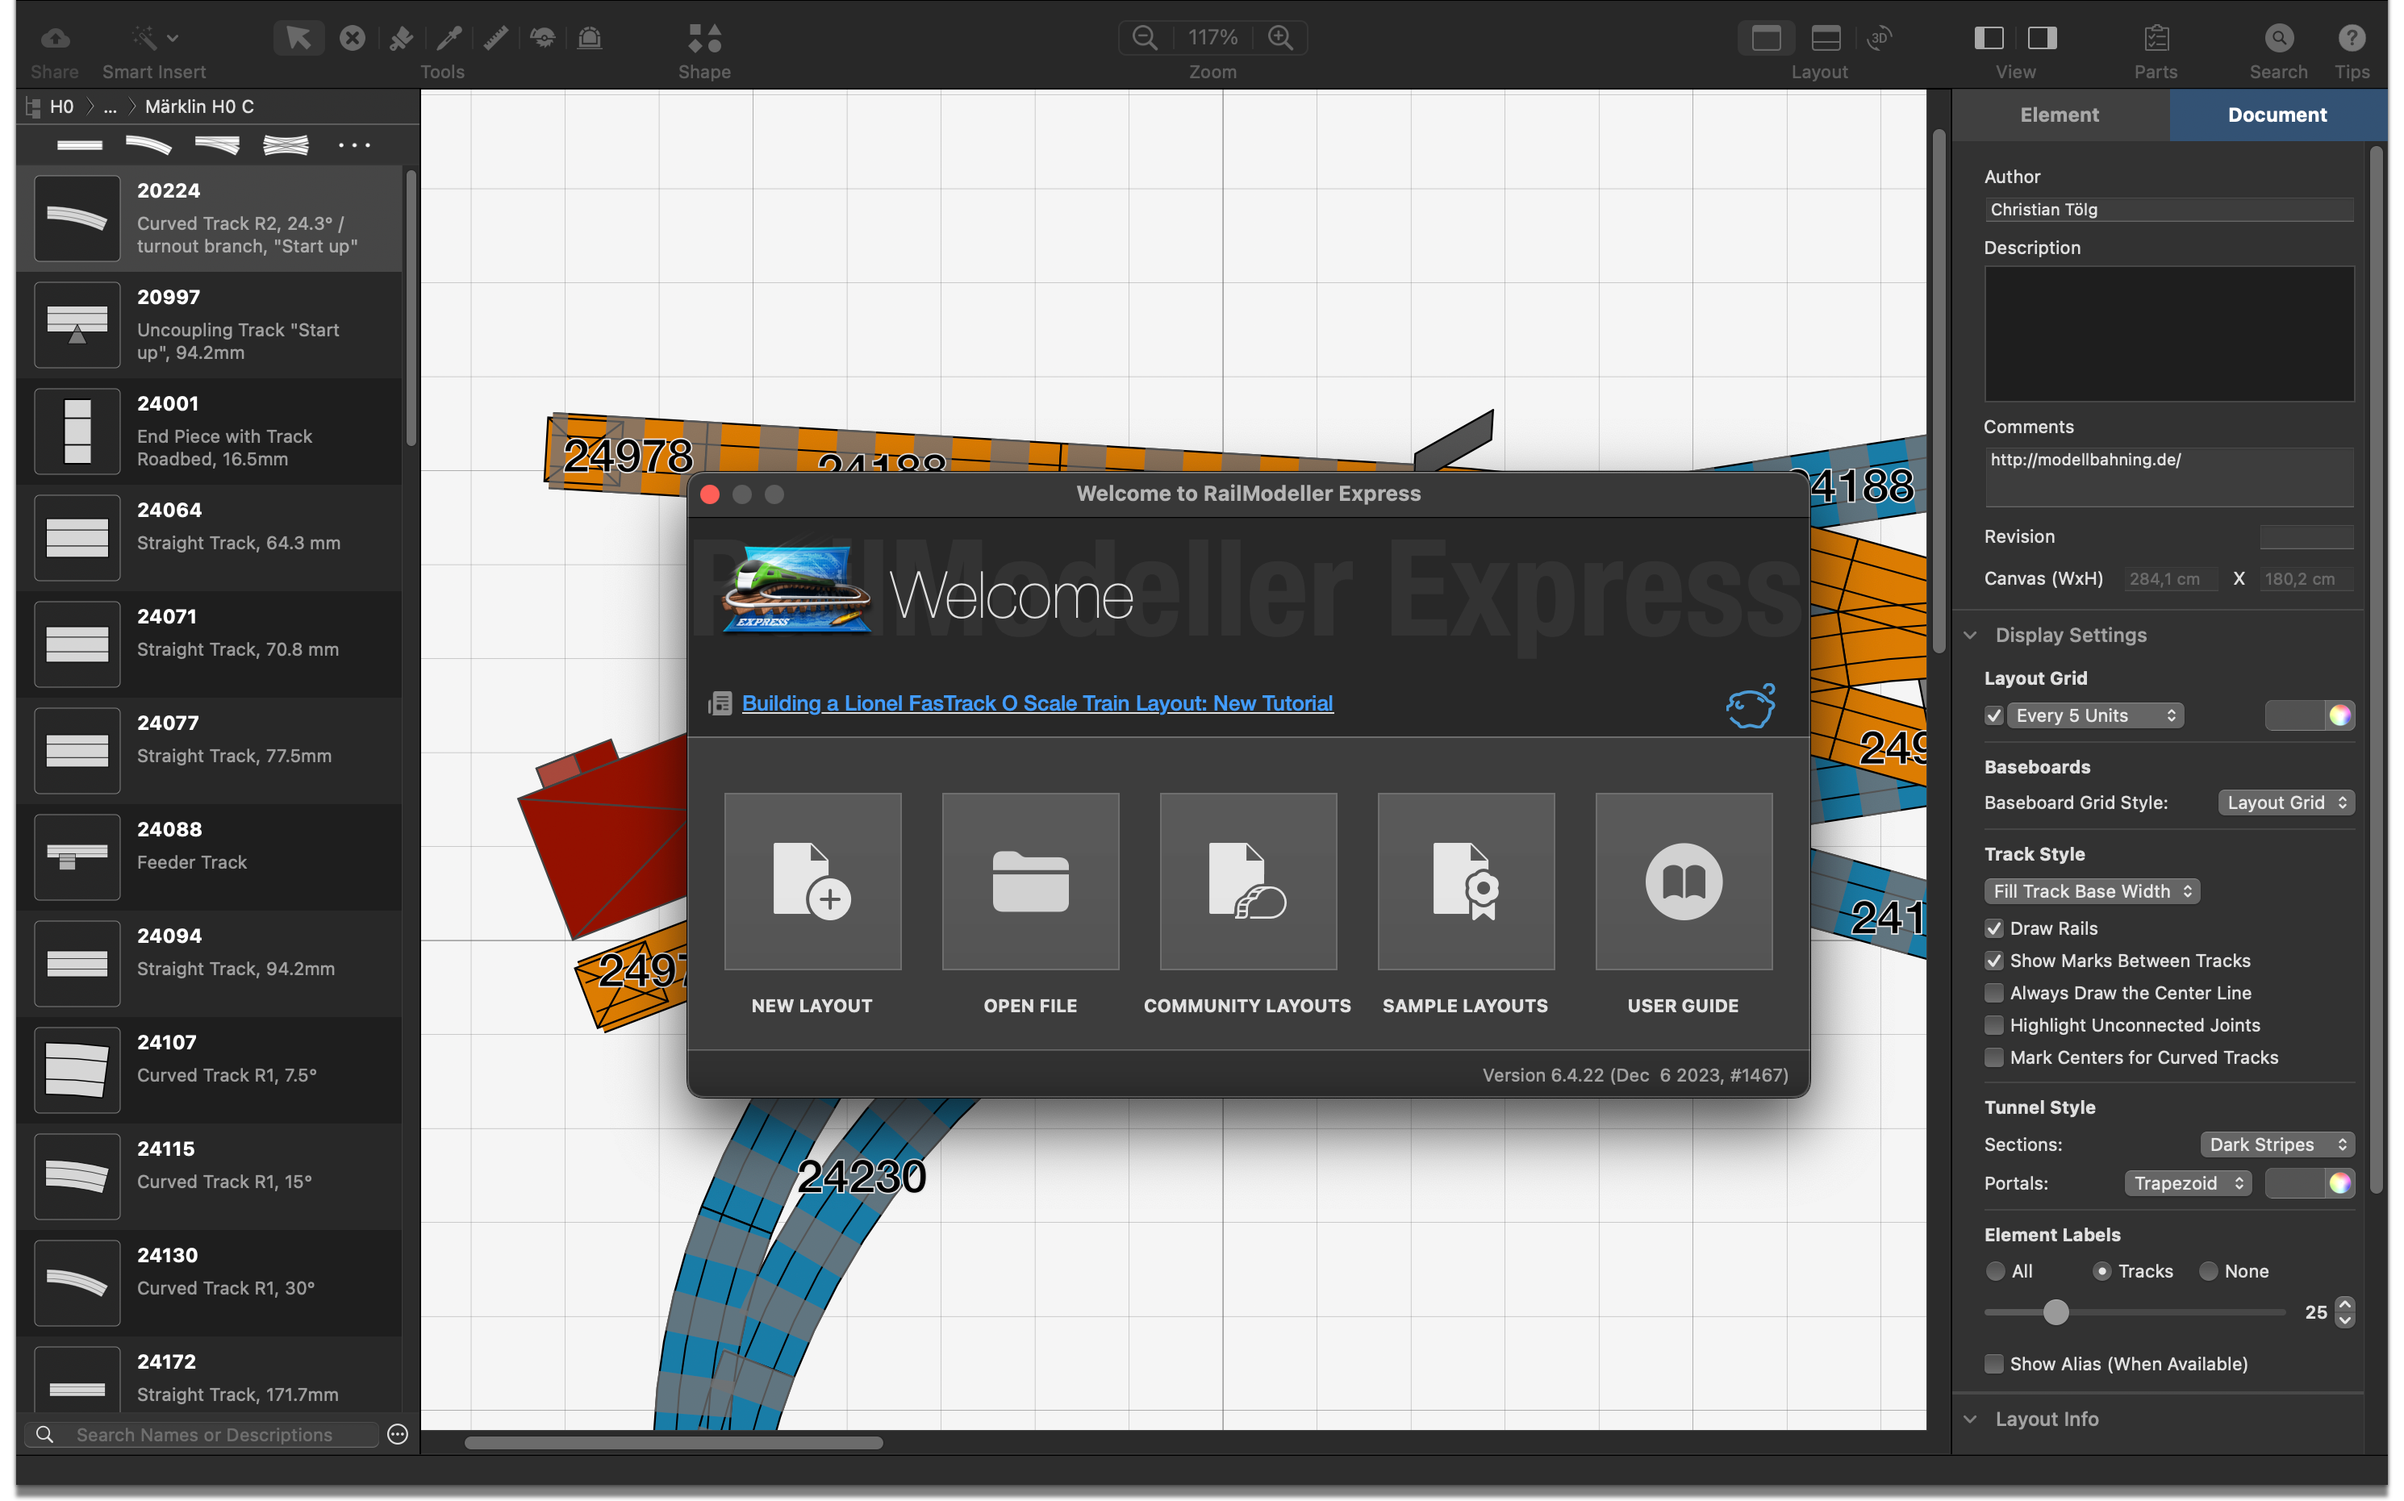Click the Author text field
2404x1501 pixels.
click(2168, 210)
